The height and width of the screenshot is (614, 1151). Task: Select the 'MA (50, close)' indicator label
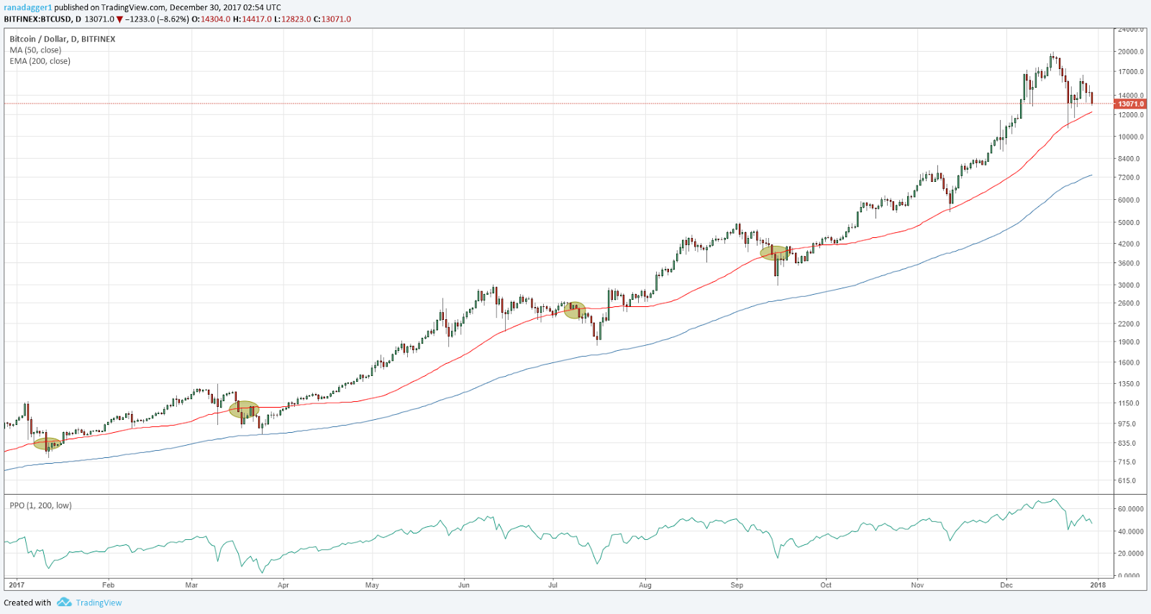click(35, 50)
